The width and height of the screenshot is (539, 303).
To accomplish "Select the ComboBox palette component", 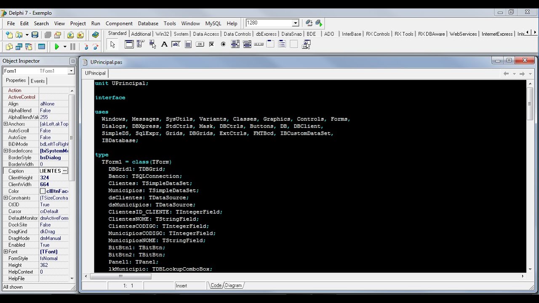I will [x=247, y=44].
